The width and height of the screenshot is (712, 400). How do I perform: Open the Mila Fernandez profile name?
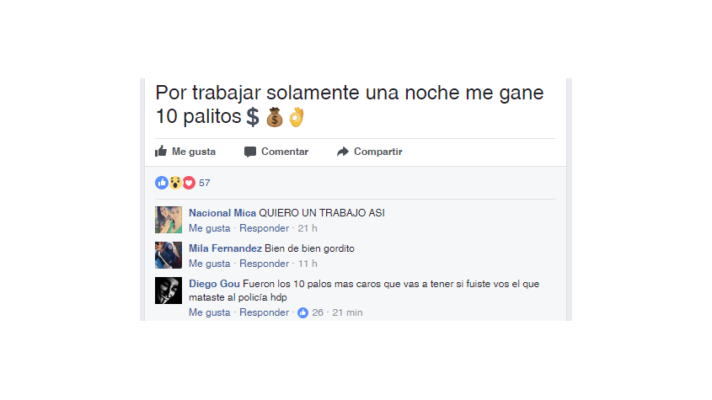click(x=225, y=248)
